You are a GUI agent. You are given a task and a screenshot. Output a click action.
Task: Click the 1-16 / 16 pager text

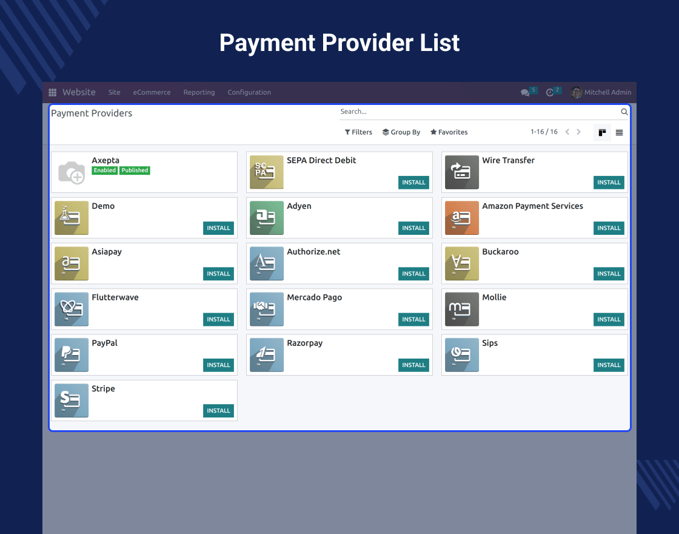[544, 132]
